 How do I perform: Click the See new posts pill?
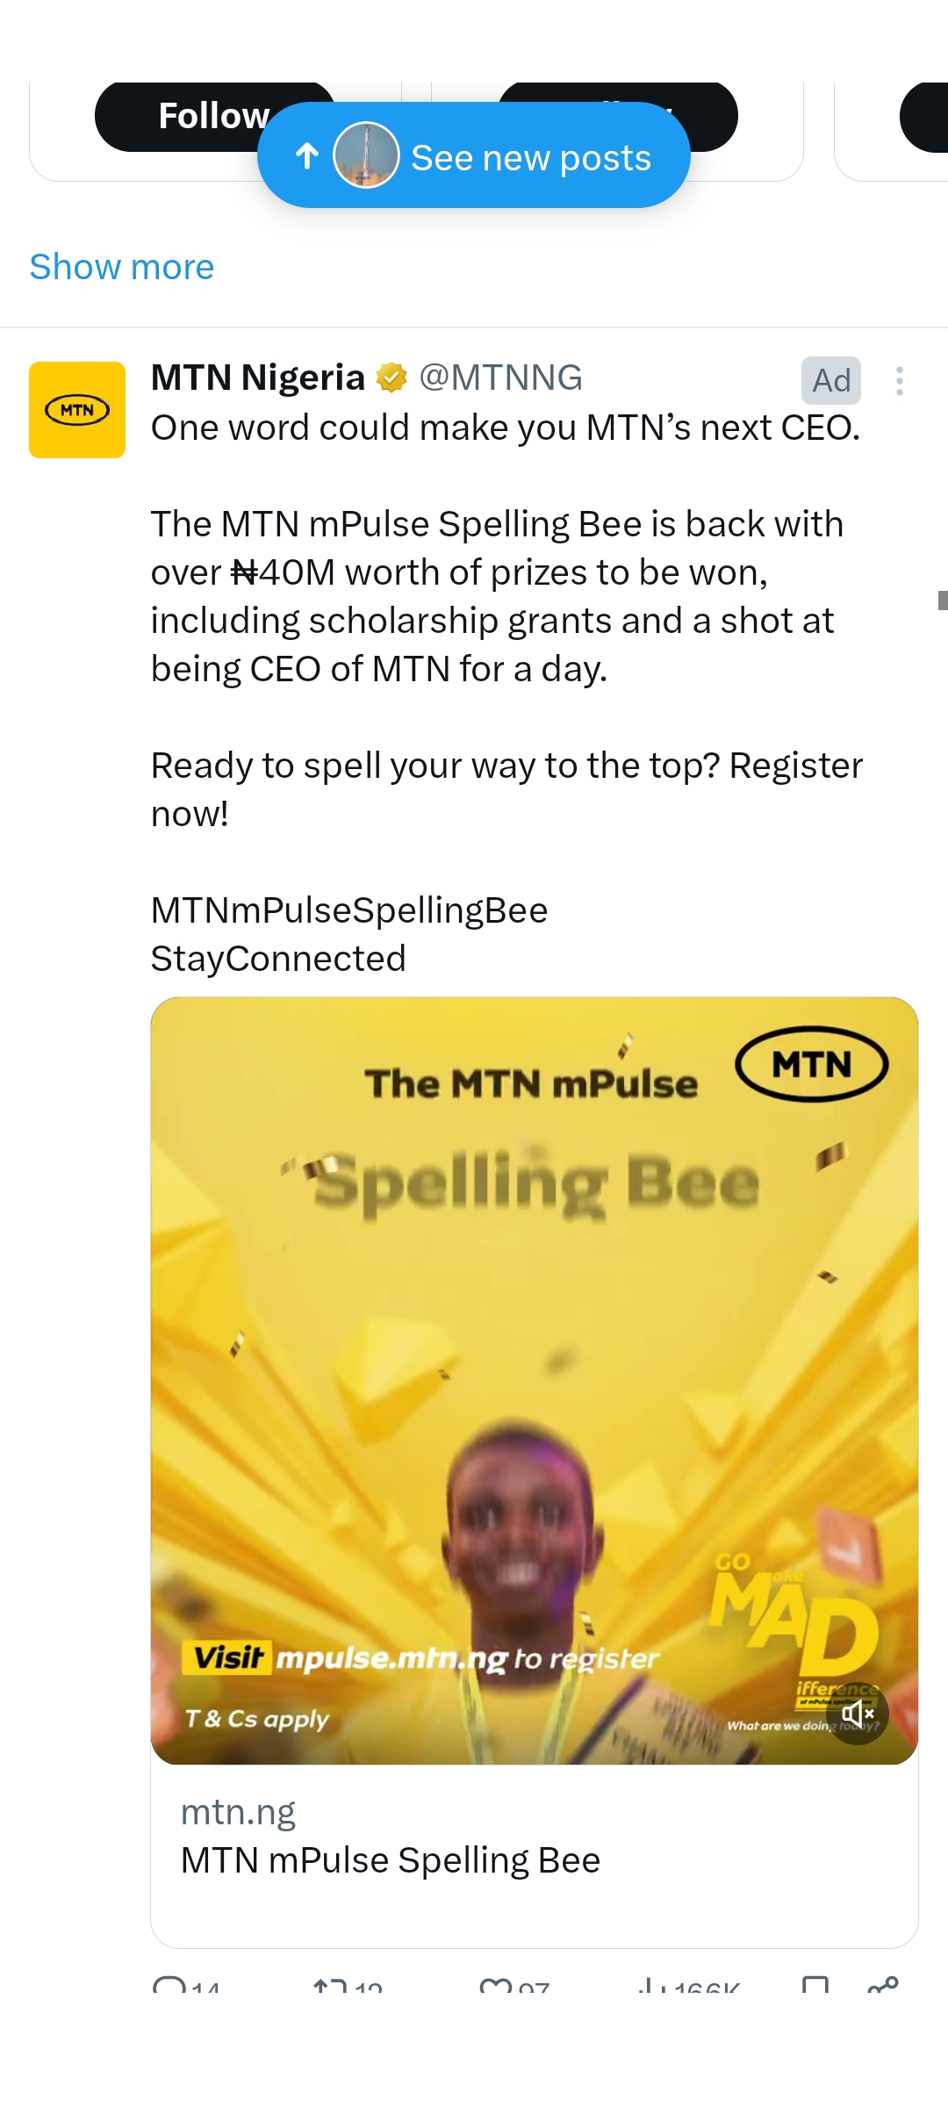(530, 158)
